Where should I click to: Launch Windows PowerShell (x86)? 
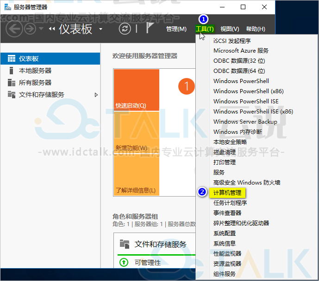[249, 91]
